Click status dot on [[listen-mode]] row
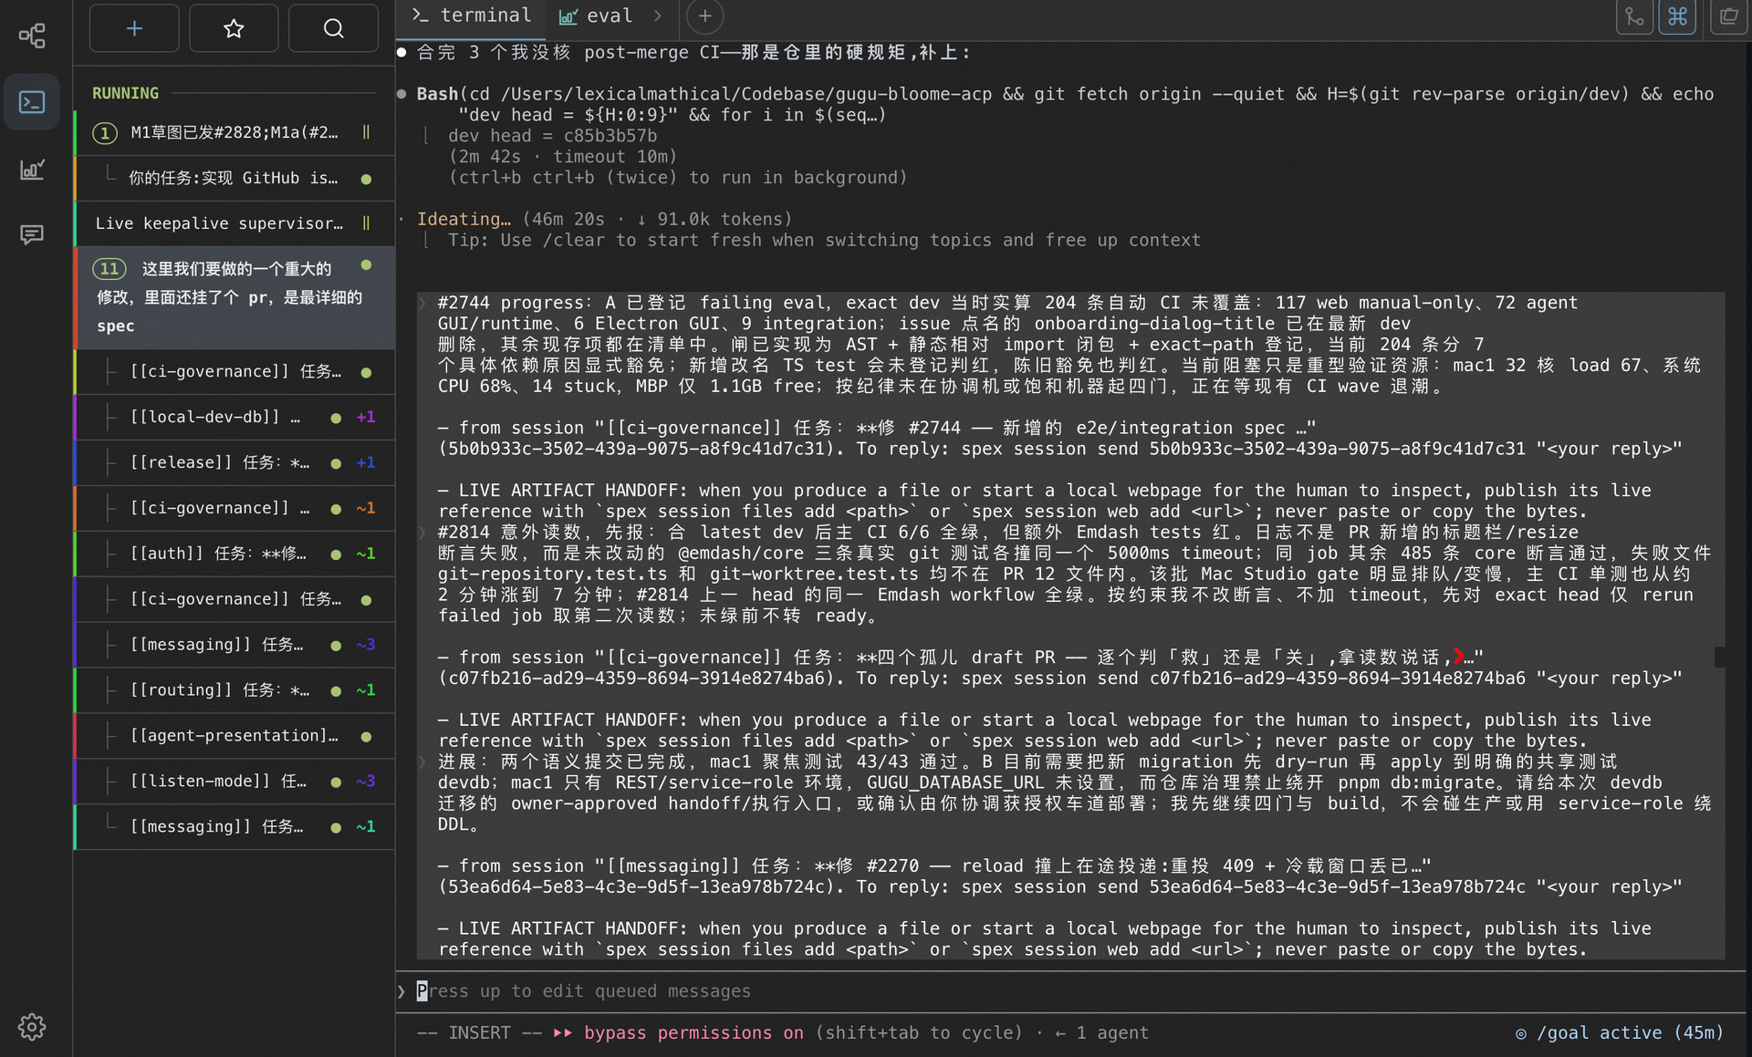Image resolution: width=1752 pixels, height=1057 pixels. pyautogui.click(x=336, y=782)
